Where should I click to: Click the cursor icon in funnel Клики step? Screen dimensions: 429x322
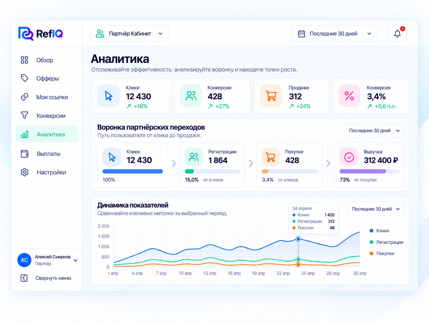(112, 157)
